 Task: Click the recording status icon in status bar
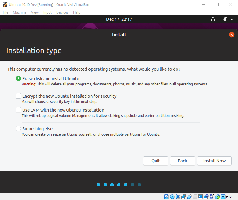206,197
